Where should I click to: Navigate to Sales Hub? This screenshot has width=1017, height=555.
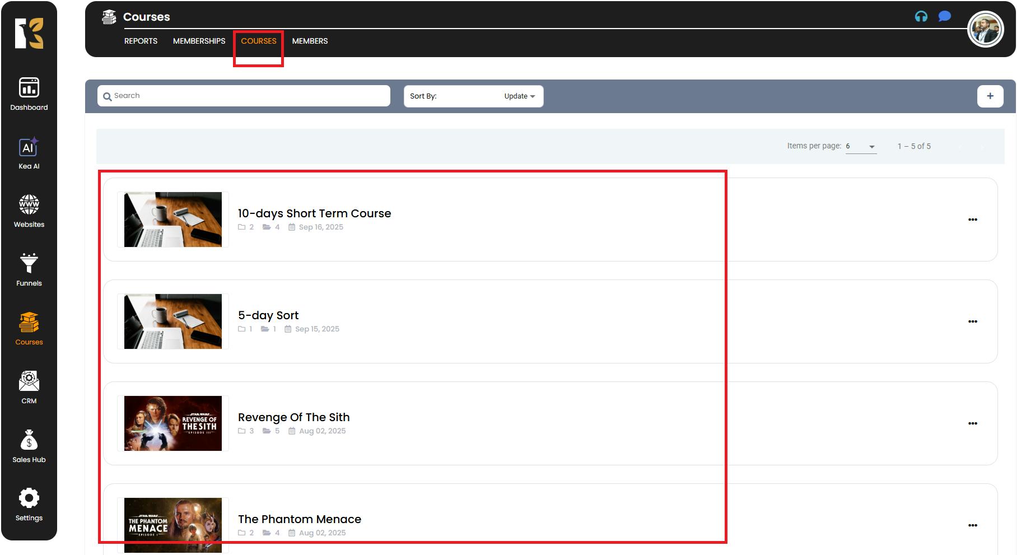[29, 447]
